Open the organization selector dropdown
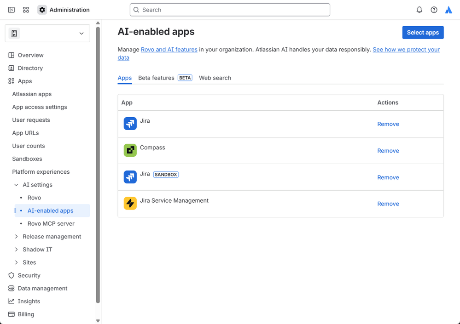 [47, 34]
